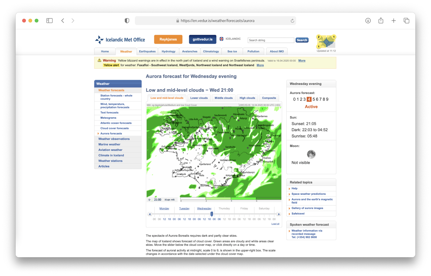Click the Iceland warning map thumbnail
The width and height of the screenshot is (431, 276).
(x=326, y=42)
